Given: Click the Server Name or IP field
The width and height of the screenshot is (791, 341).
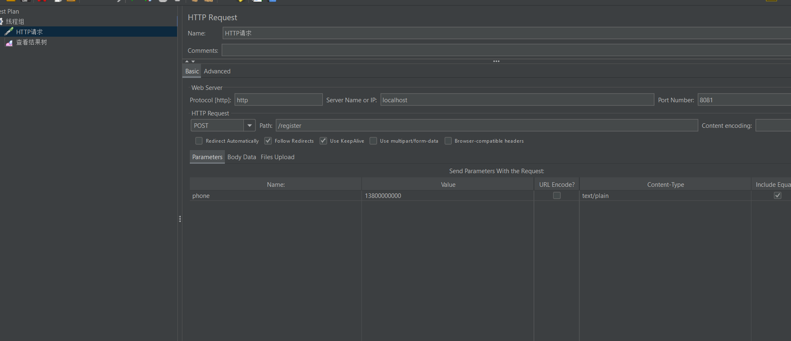Looking at the screenshot, I should pos(517,100).
